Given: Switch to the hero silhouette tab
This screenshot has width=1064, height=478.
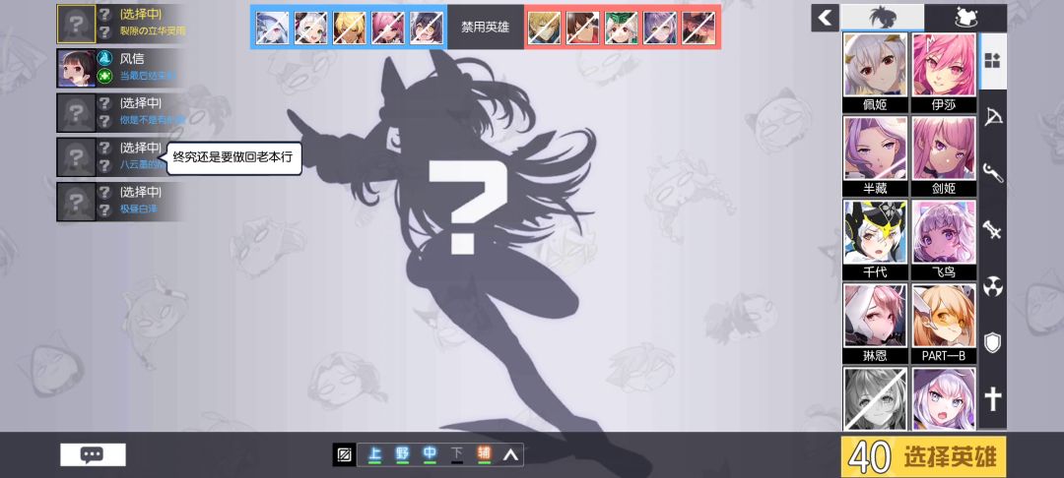Looking at the screenshot, I should 882,17.
